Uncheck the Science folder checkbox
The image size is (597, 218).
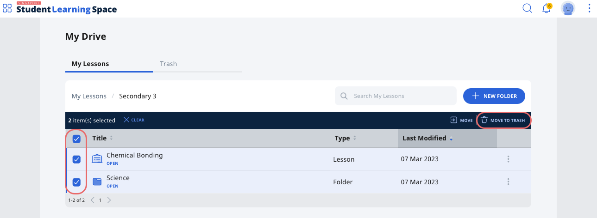pyautogui.click(x=76, y=182)
